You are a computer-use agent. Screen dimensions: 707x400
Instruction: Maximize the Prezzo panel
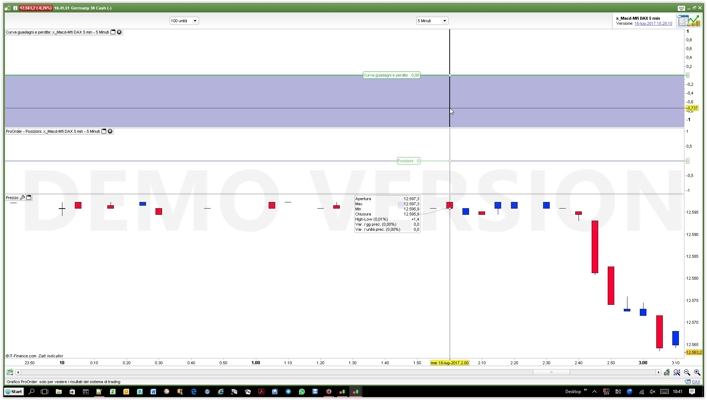tap(29, 198)
